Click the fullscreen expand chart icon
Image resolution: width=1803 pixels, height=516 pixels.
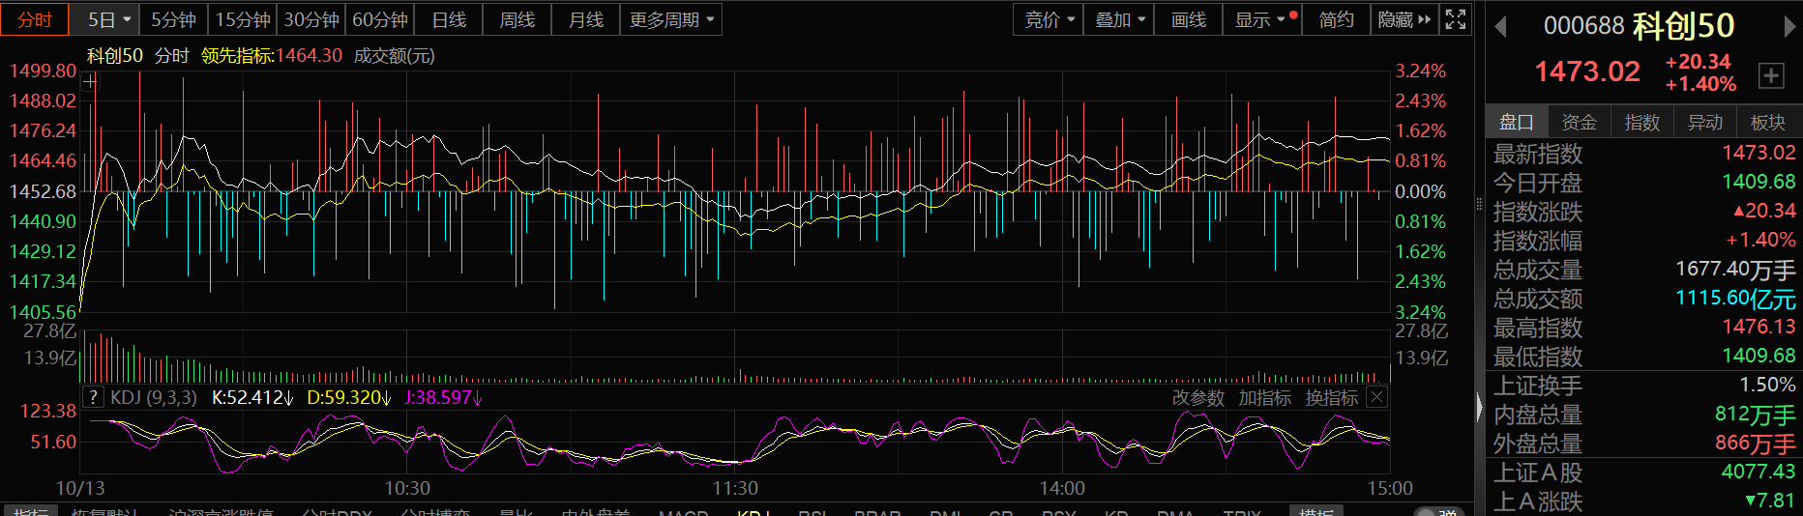1455,19
